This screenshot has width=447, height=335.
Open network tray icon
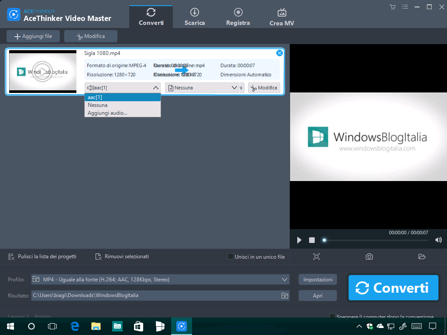(391, 326)
